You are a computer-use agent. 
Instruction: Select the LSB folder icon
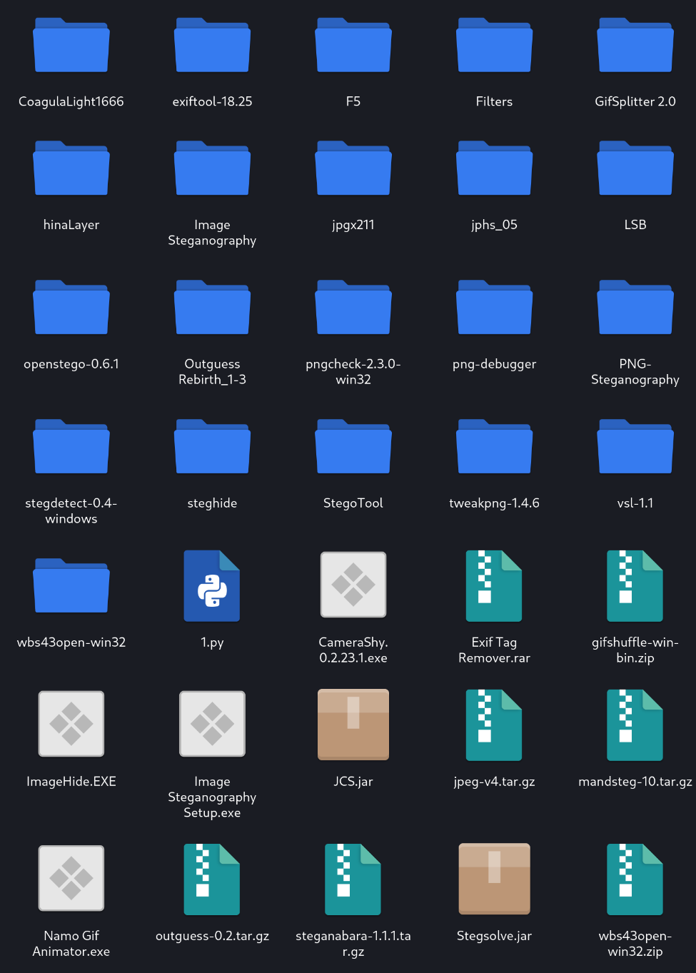(x=635, y=168)
